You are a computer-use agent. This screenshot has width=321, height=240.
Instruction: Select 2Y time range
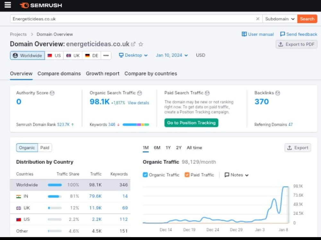click(x=179, y=148)
